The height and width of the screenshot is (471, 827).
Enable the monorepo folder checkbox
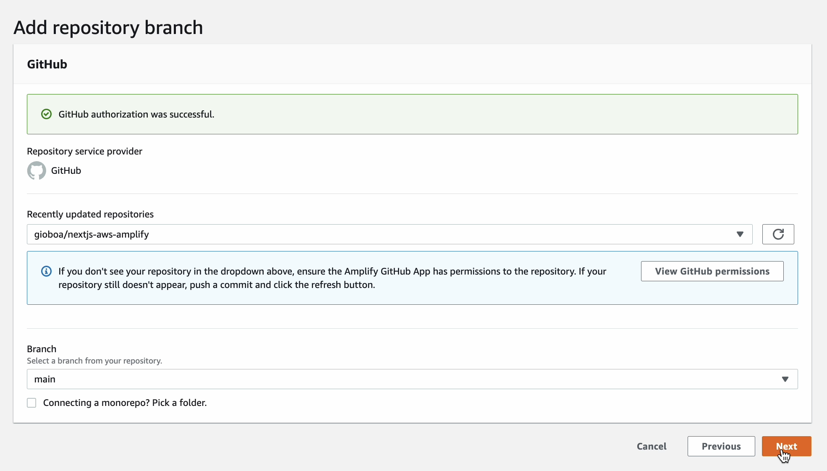[x=31, y=403]
